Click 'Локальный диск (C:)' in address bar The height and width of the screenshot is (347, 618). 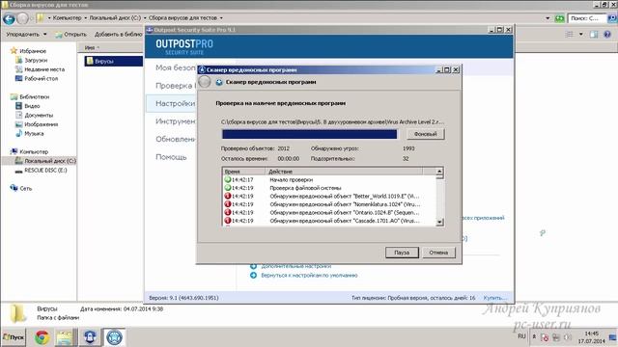pos(115,18)
